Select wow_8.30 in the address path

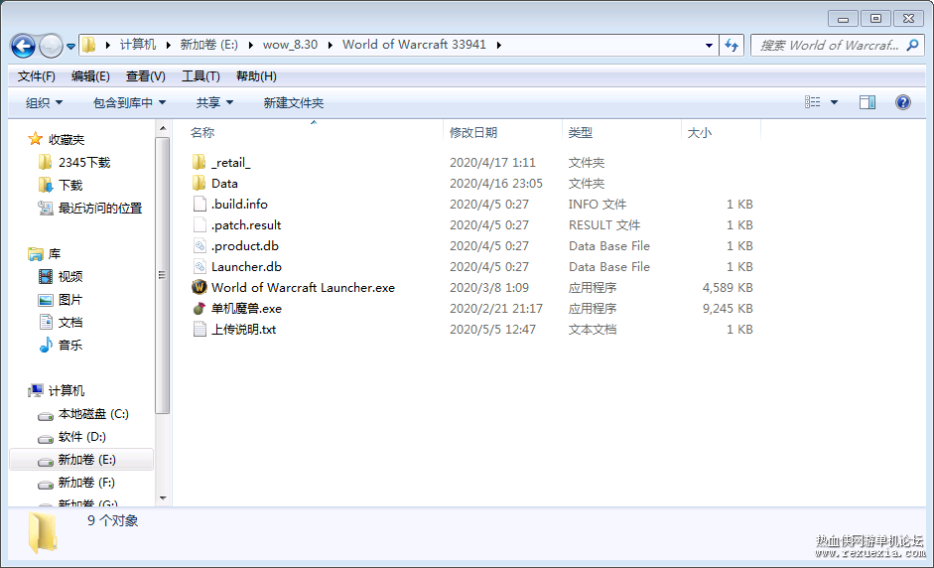coord(290,45)
